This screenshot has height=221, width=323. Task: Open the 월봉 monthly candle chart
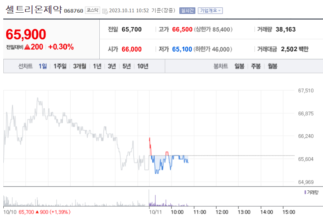(273, 66)
